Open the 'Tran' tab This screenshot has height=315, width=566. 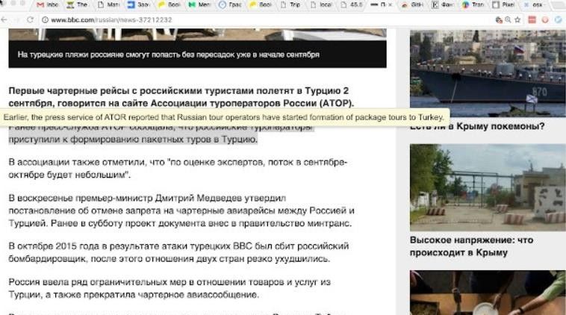(473, 4)
